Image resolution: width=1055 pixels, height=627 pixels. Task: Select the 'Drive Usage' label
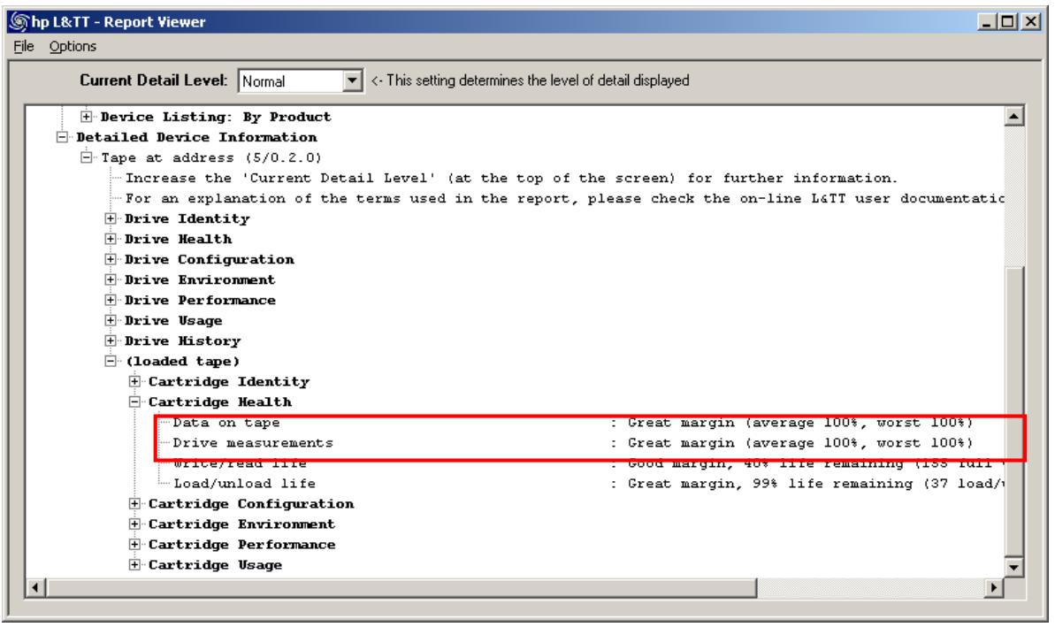click(x=173, y=321)
